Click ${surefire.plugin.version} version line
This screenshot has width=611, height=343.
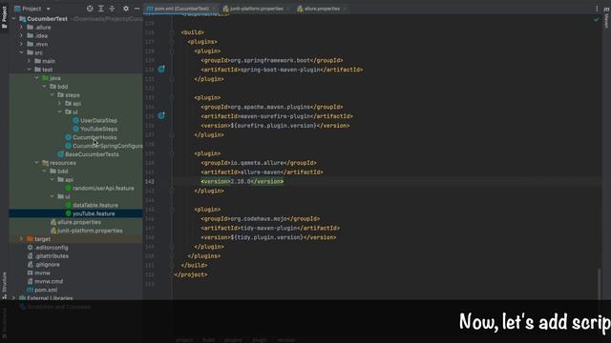tap(276, 126)
